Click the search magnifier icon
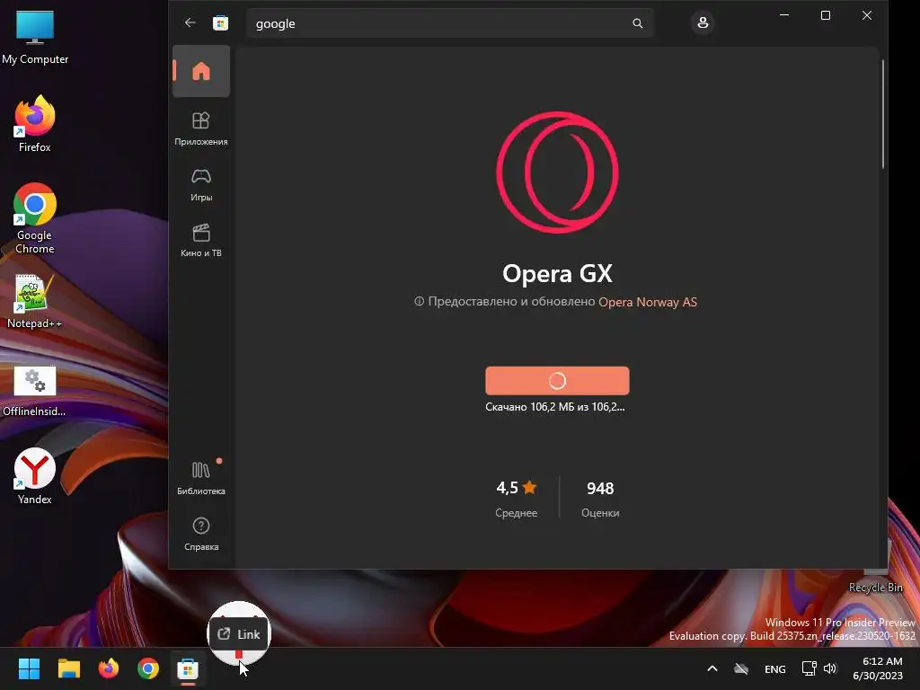 (x=638, y=23)
